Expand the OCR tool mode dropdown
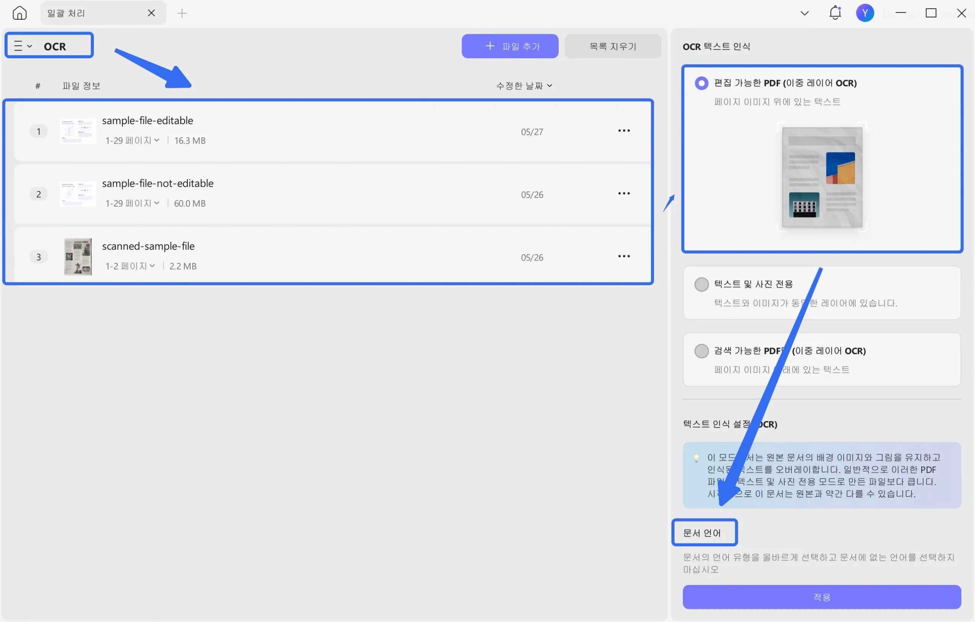 coord(23,46)
